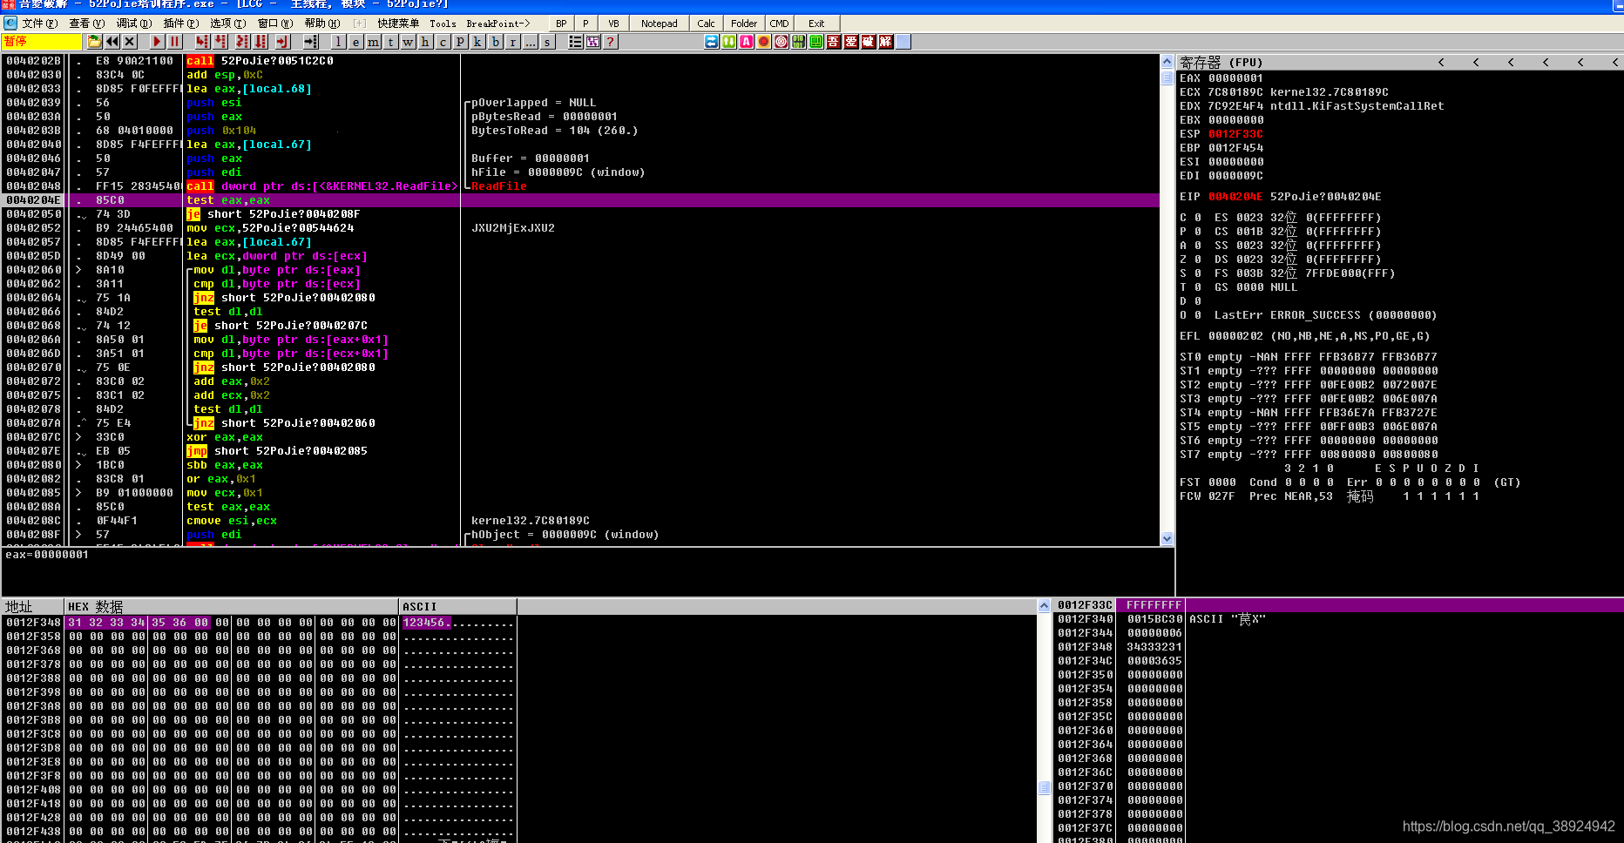Image resolution: width=1624 pixels, height=843 pixels.
Task: Launch Notepad from the button bar
Action: tap(660, 24)
